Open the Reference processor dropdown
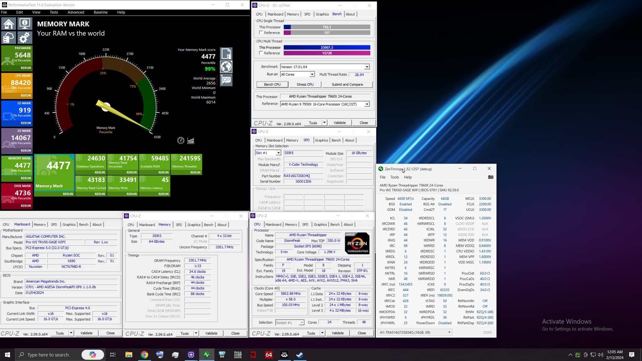This screenshot has width=642, height=361. pos(367,104)
